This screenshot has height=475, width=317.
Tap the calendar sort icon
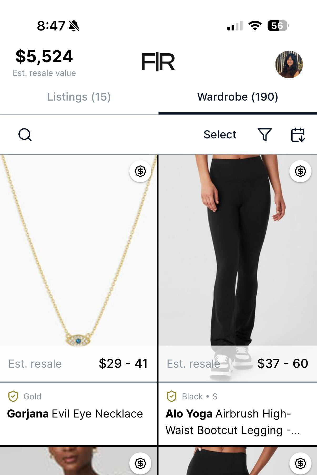(298, 135)
